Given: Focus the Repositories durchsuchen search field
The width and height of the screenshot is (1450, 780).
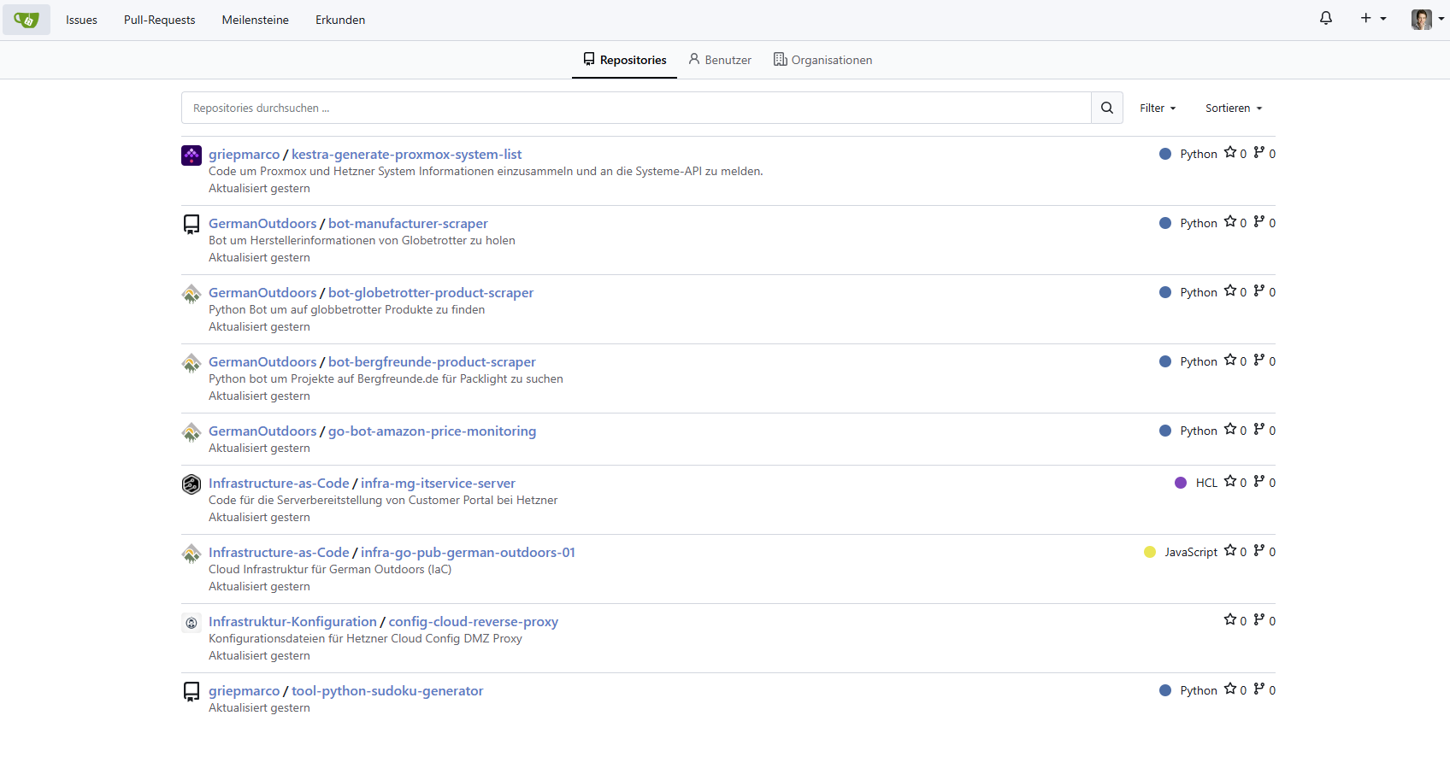Looking at the screenshot, I should click(636, 108).
